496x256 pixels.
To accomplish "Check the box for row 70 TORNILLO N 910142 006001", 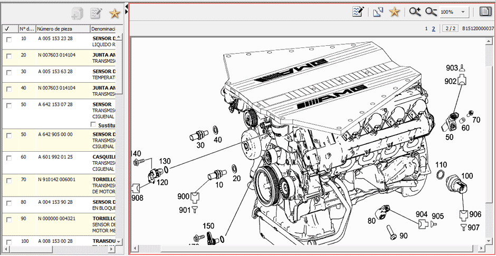I will (x=9, y=181).
